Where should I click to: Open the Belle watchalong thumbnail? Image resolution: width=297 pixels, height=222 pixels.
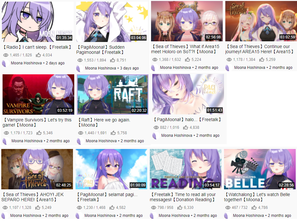click(260, 169)
